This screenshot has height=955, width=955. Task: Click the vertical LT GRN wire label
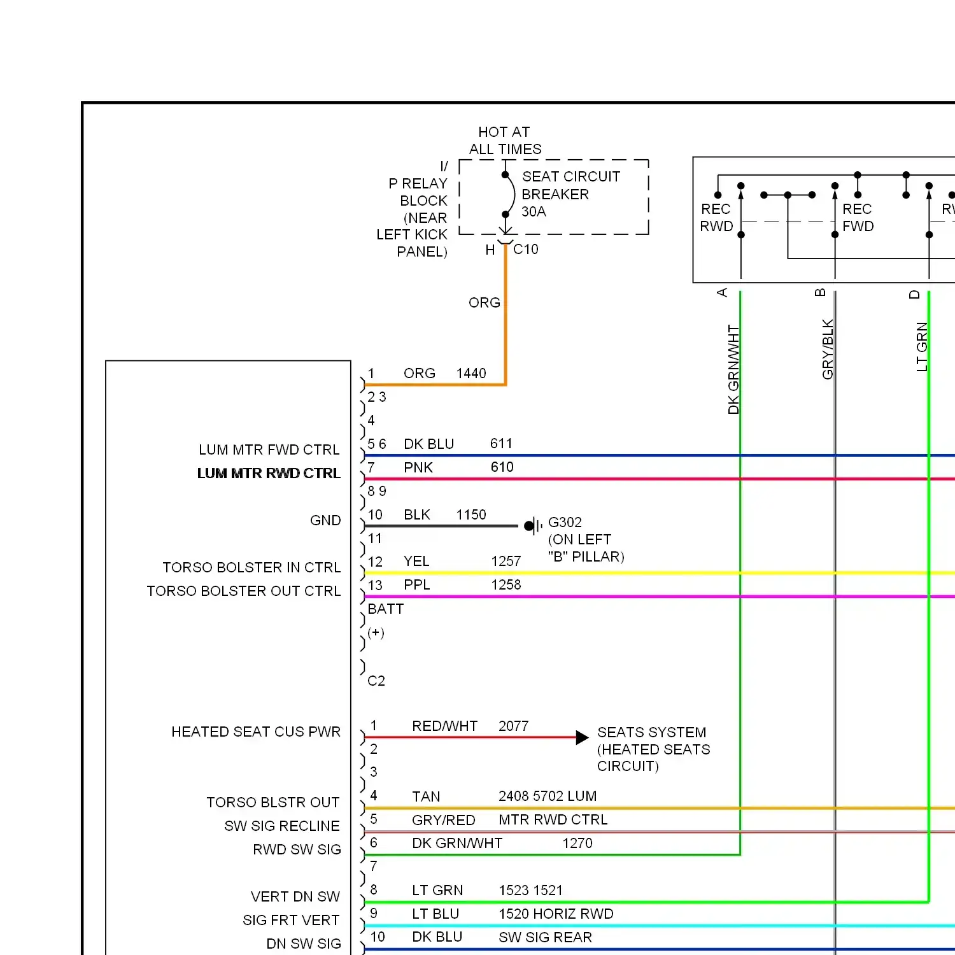[x=922, y=347]
